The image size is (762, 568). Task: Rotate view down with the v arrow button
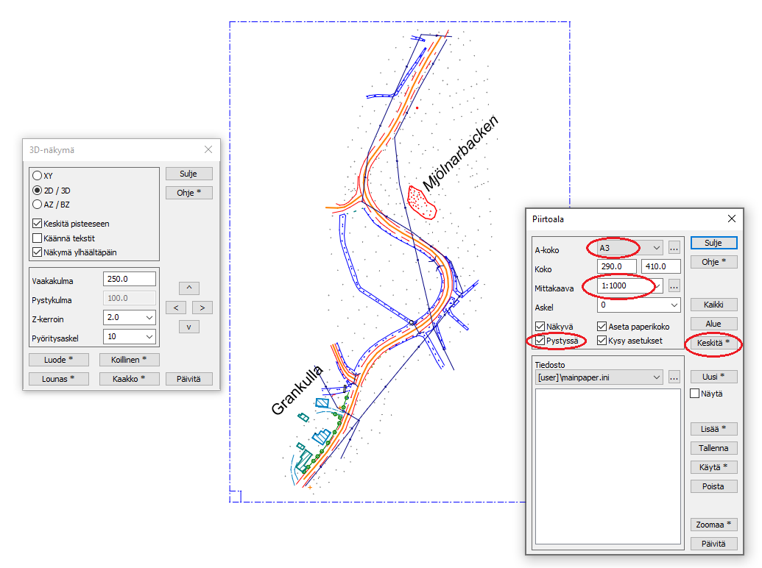(x=189, y=327)
